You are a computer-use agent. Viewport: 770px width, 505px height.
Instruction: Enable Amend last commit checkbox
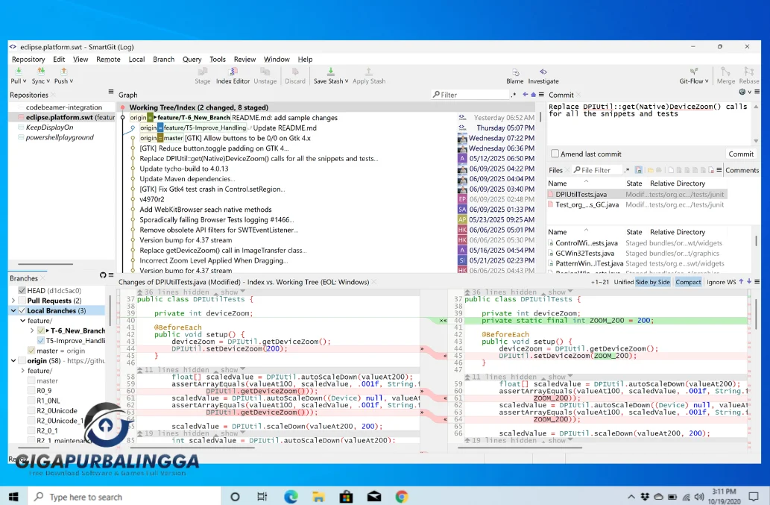tap(555, 154)
